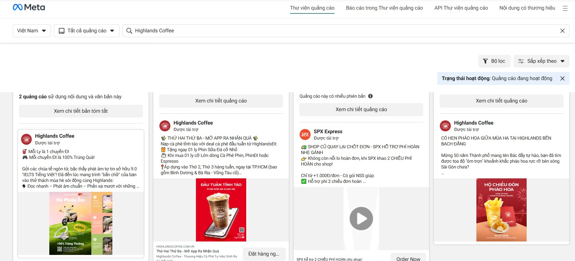Image resolution: width=575 pixels, height=261 pixels.
Task: Click Highlands Coffee name in pháo hoa ad
Action: click(474, 123)
